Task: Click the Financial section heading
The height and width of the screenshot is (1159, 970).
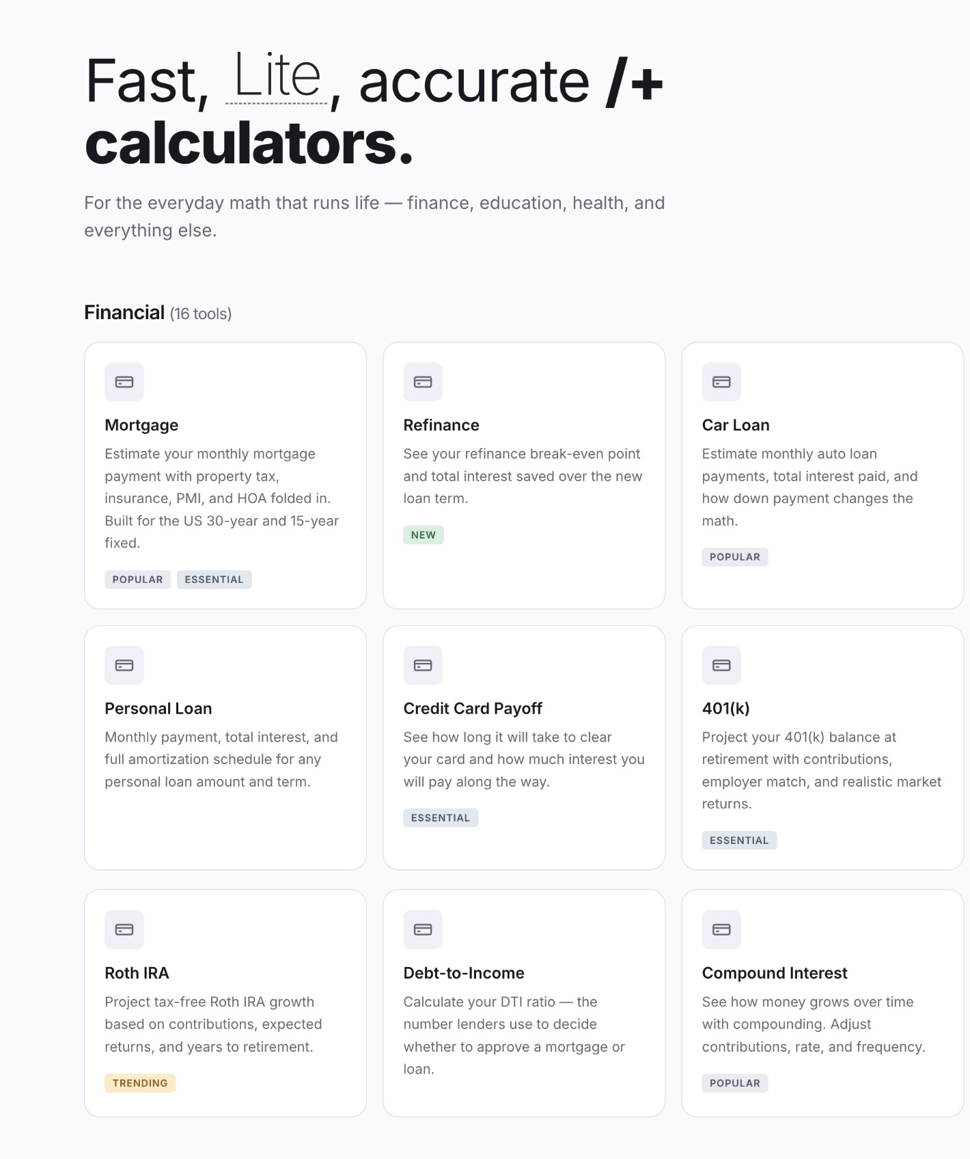Action: [x=124, y=312]
